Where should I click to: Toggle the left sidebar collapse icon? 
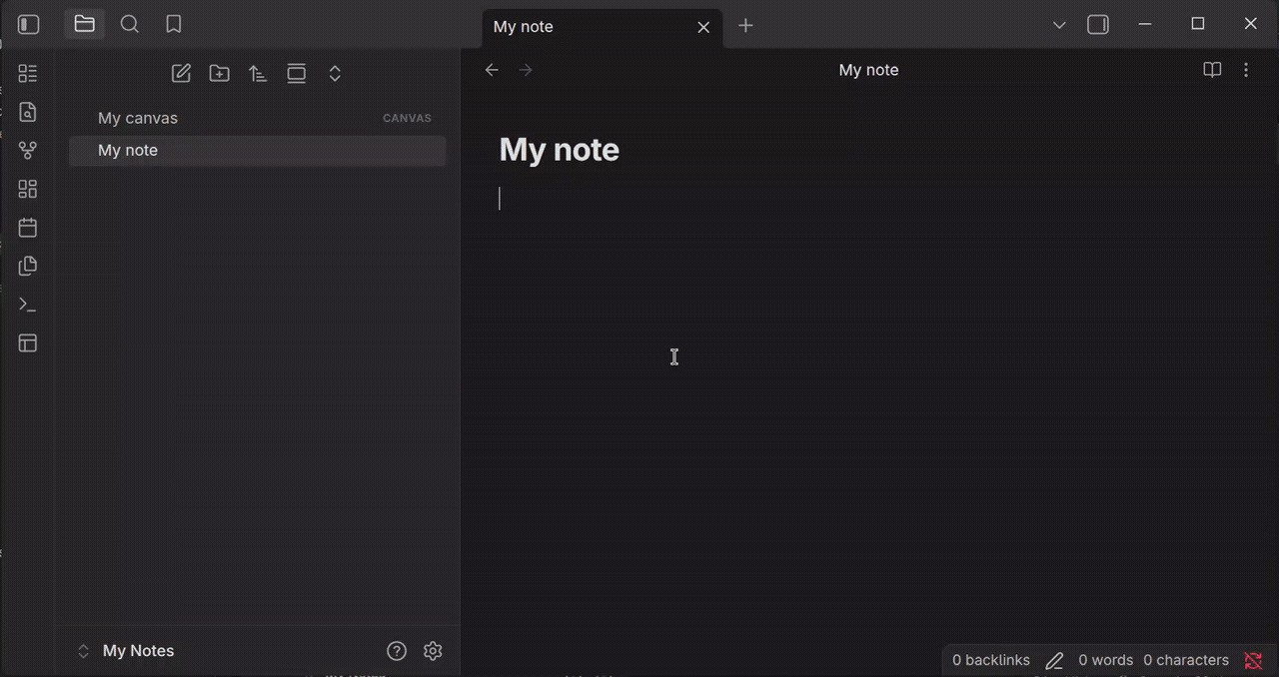[x=29, y=25]
